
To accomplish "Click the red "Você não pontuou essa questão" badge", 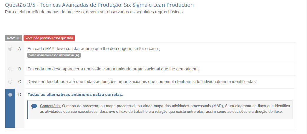I will 49,38.
